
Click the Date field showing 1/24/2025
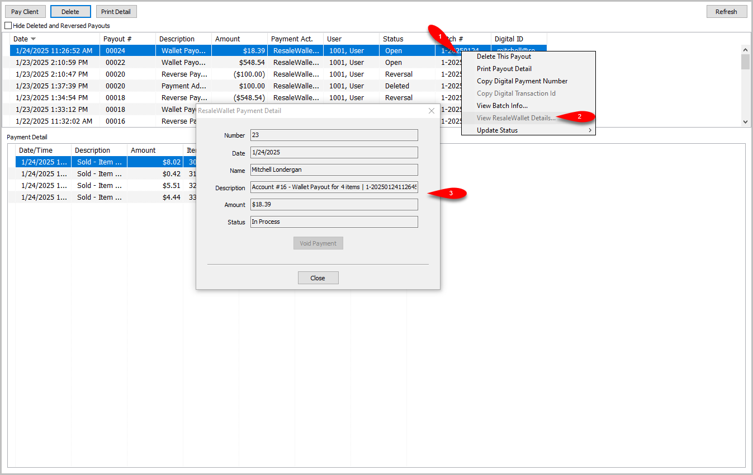[x=334, y=152]
